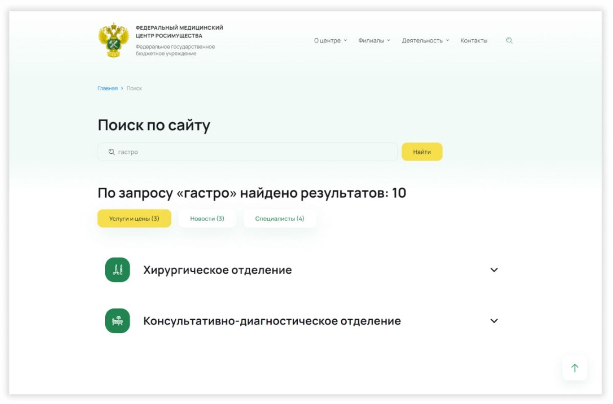Viewport: 613px width, 404px height.
Task: Click the Консультативно-диагностическое отделение heading
Action: pyautogui.click(x=272, y=321)
